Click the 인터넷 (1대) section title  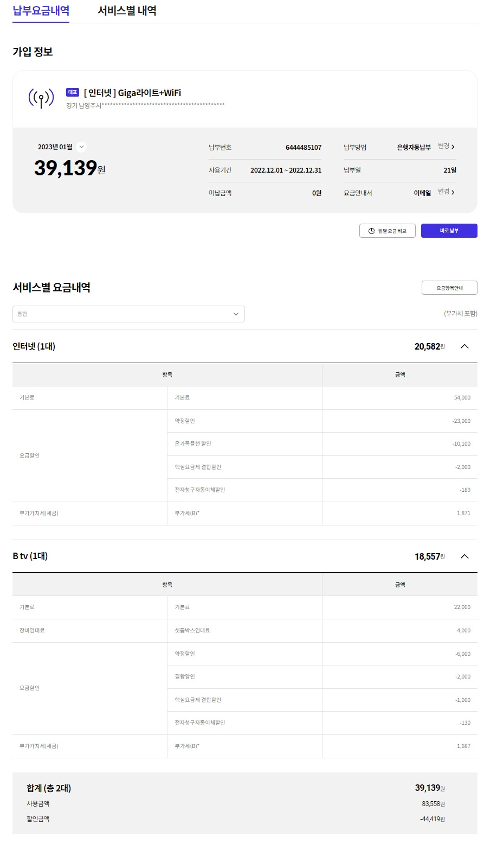pos(34,346)
